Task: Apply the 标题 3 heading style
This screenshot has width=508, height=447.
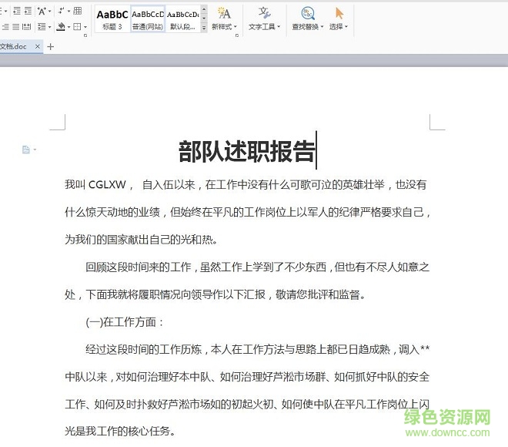Action: (112, 18)
